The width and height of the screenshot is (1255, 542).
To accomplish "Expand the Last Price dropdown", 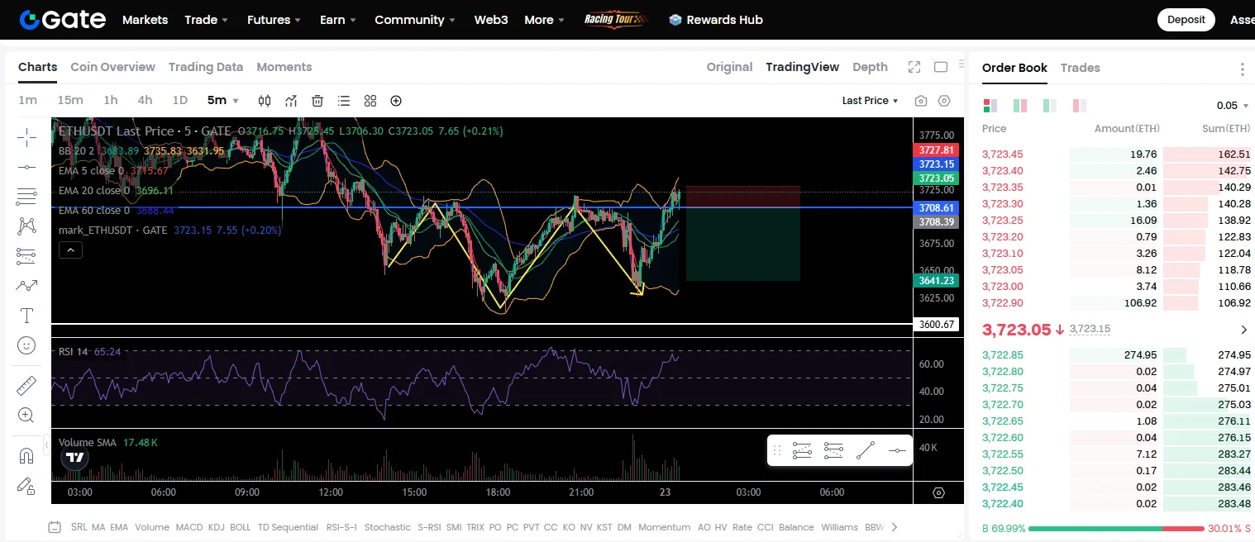I will point(870,101).
